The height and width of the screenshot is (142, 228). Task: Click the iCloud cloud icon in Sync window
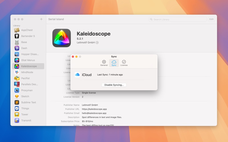coord(77,75)
